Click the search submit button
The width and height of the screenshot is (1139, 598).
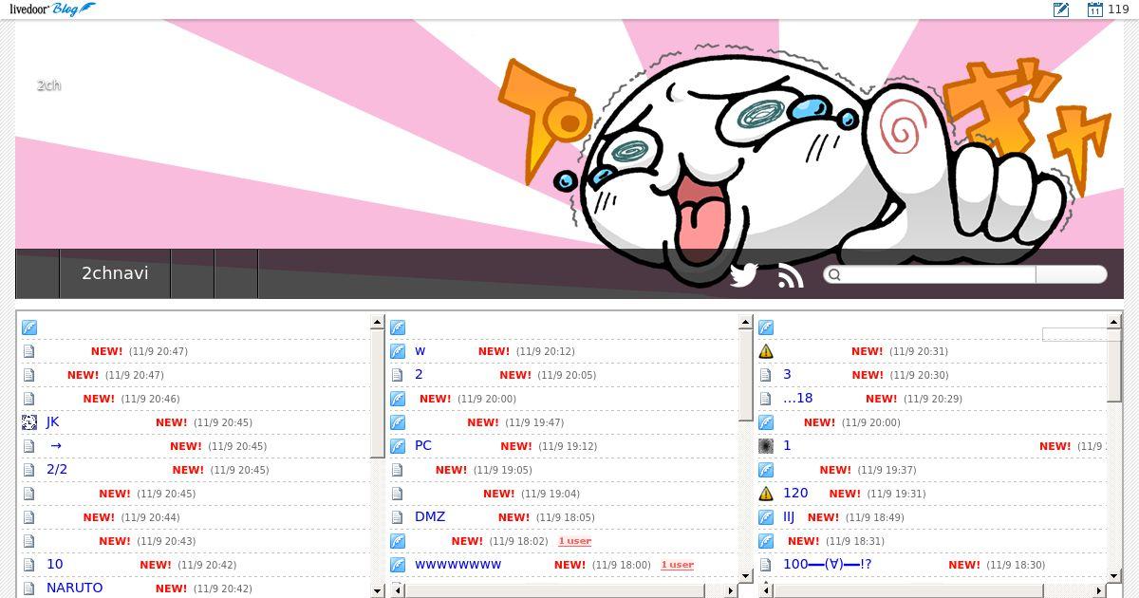(1071, 274)
